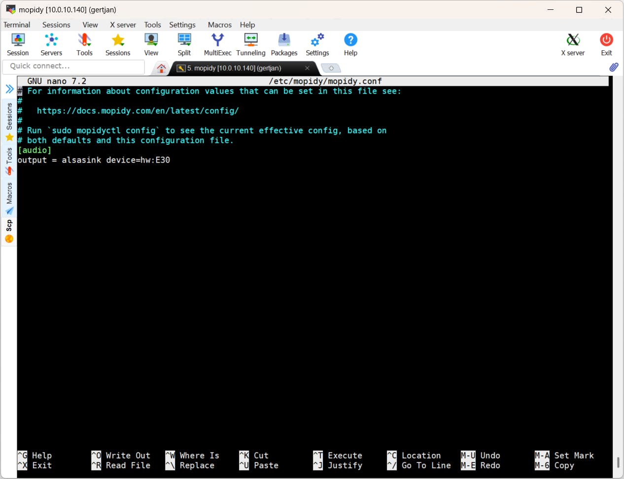Image resolution: width=624 pixels, height=479 pixels.
Task: Open the Help question mark icon
Action: pyautogui.click(x=350, y=44)
